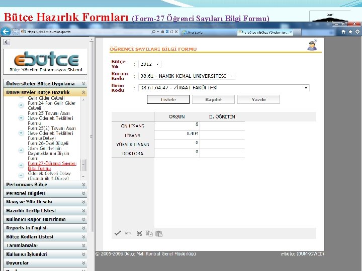Expand the Kullanıcı İşlemleri section
The image size is (362, 271).
point(45,254)
